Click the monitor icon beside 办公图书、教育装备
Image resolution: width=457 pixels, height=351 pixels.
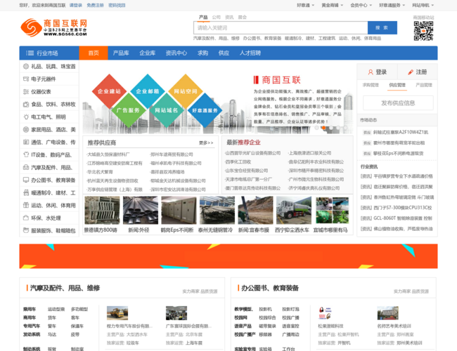click(26, 180)
